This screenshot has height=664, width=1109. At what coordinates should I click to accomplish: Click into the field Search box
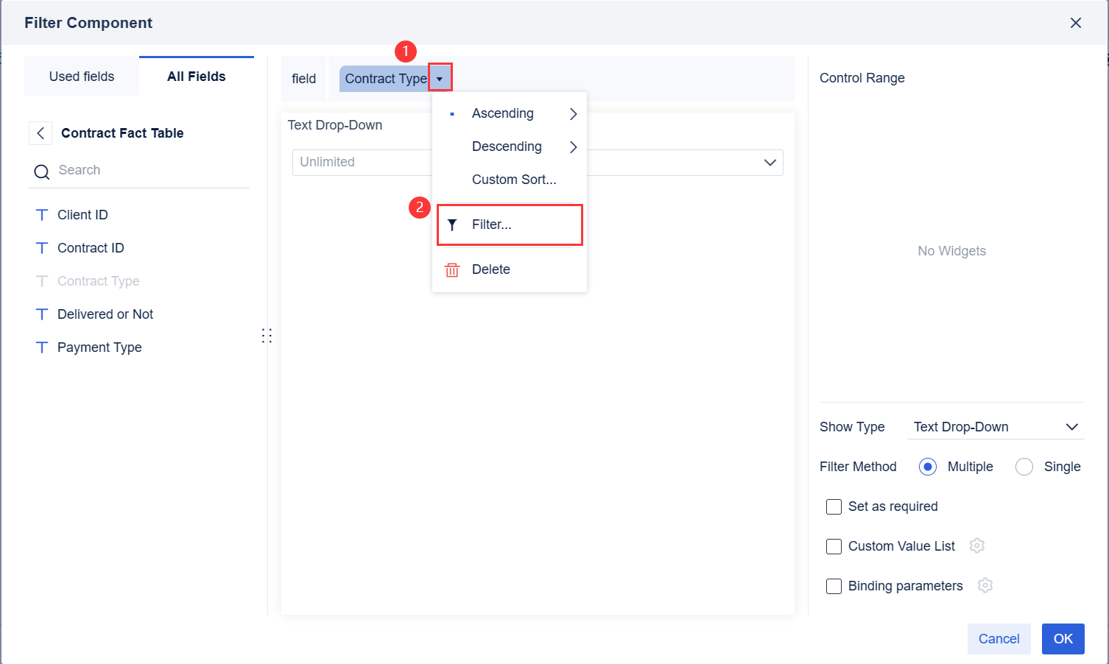147,170
